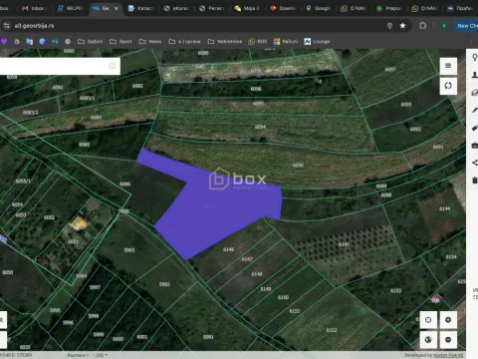This screenshot has height=359, width=478.
Task: Click the globe base-map button
Action: tap(428, 340)
